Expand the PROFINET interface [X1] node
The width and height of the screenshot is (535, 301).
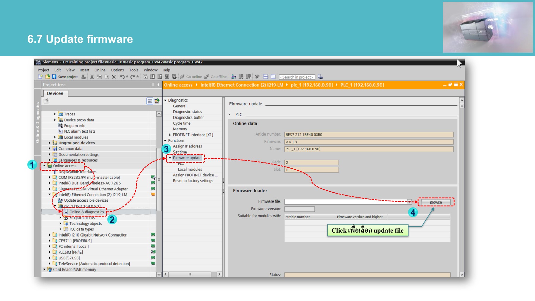point(170,135)
